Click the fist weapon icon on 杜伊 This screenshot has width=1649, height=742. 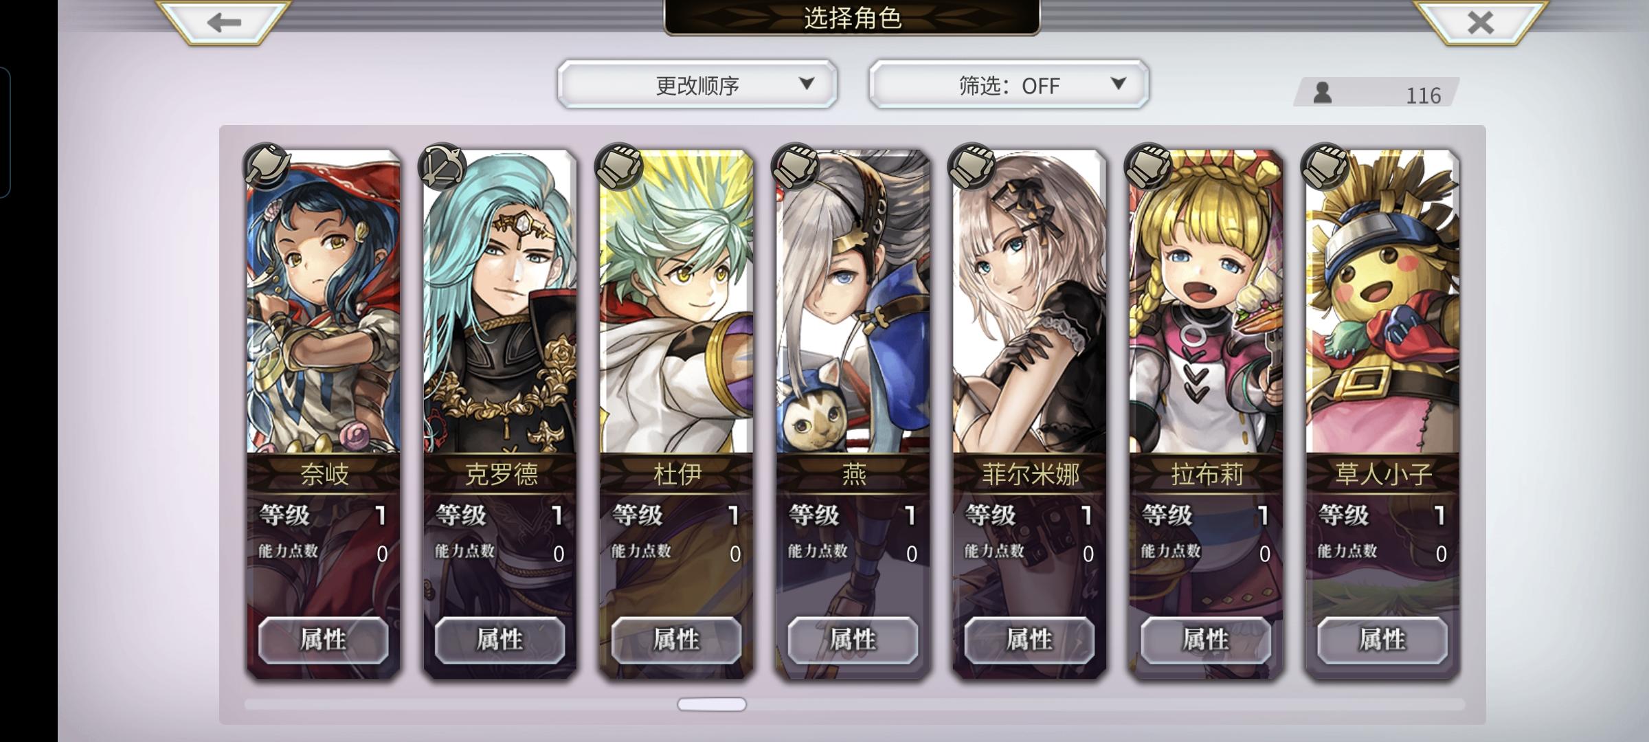coord(620,167)
